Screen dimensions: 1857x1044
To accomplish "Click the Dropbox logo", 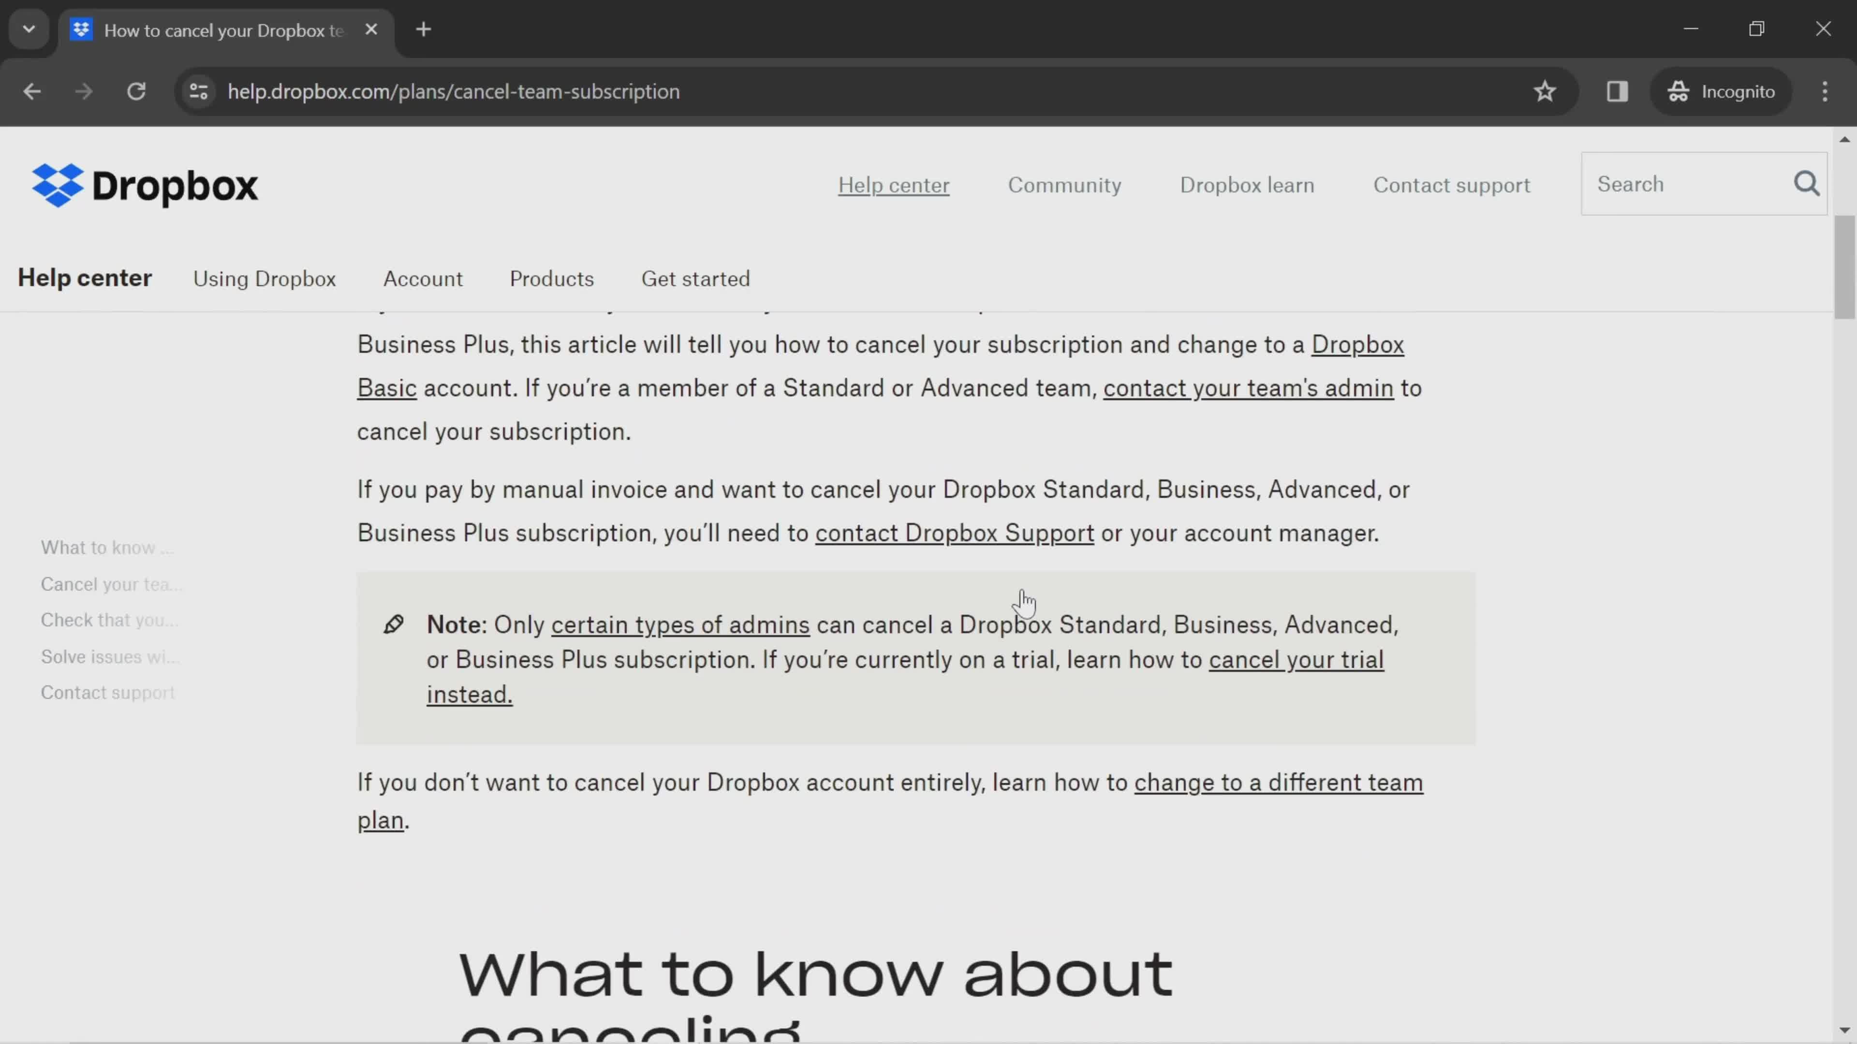I will point(145,185).
